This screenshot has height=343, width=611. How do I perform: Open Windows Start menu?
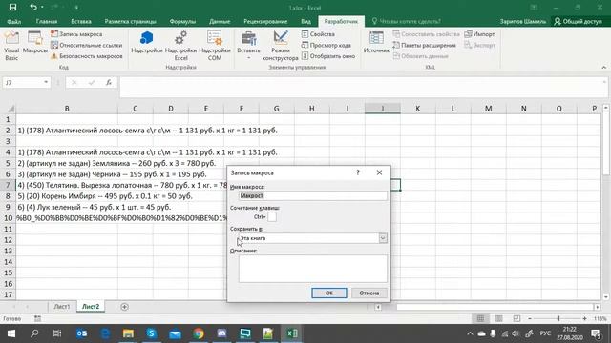pos(11,333)
